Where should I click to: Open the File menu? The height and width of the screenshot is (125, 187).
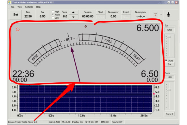(13, 7)
